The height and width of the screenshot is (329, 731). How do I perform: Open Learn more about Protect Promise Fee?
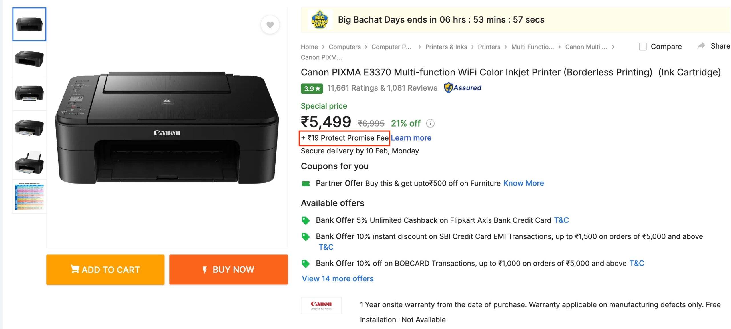point(411,138)
